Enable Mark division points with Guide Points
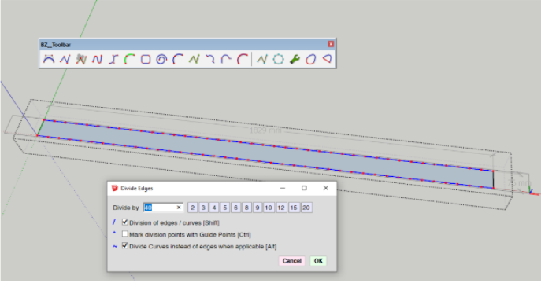The height and width of the screenshot is (283, 541). tap(125, 234)
